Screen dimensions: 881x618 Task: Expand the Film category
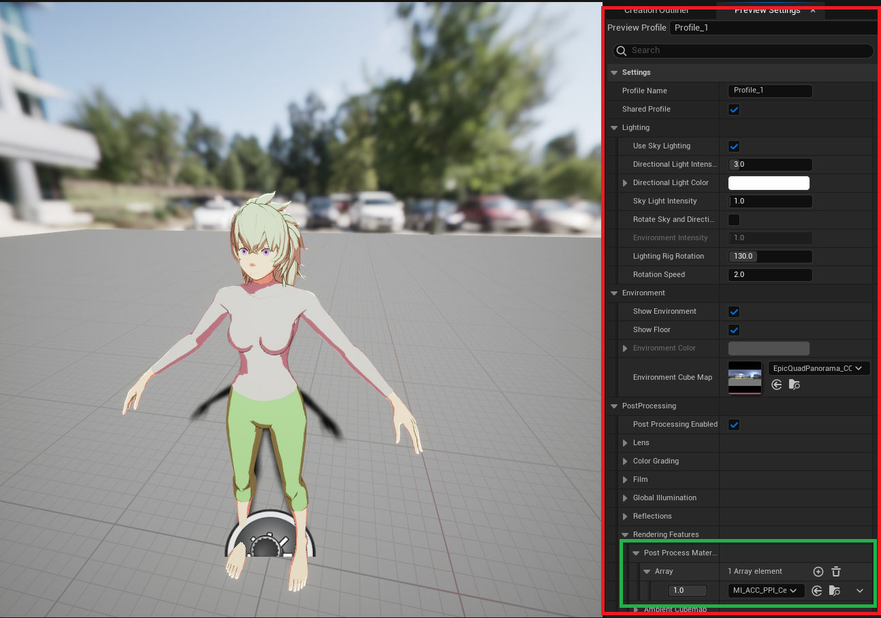coord(625,480)
